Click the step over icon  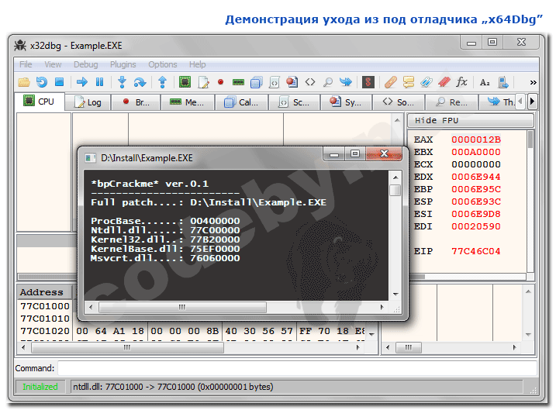coord(140,81)
